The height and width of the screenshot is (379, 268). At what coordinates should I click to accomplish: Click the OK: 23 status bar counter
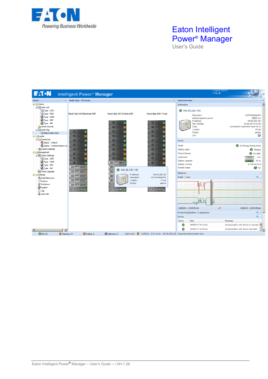pos(43,234)
